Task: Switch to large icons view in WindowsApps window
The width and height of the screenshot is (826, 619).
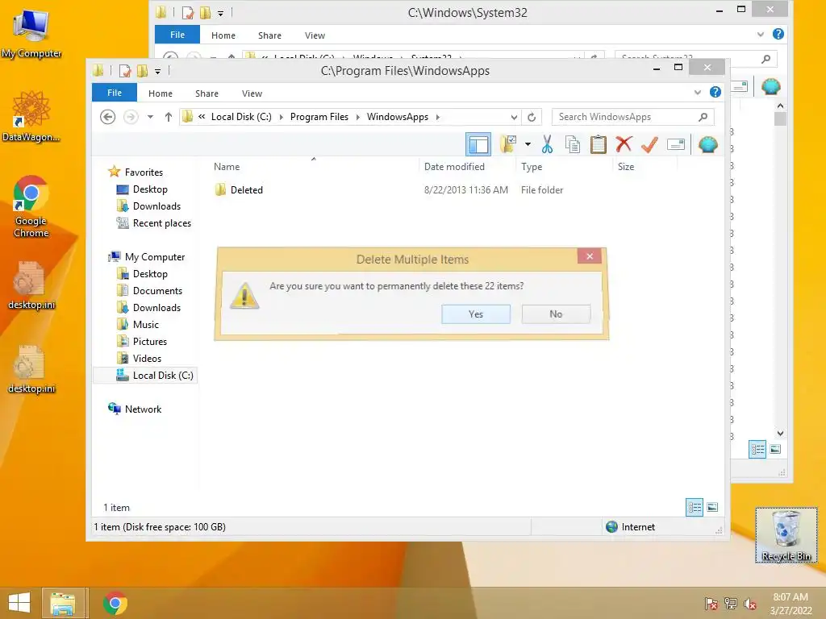Action: pyautogui.click(x=712, y=508)
